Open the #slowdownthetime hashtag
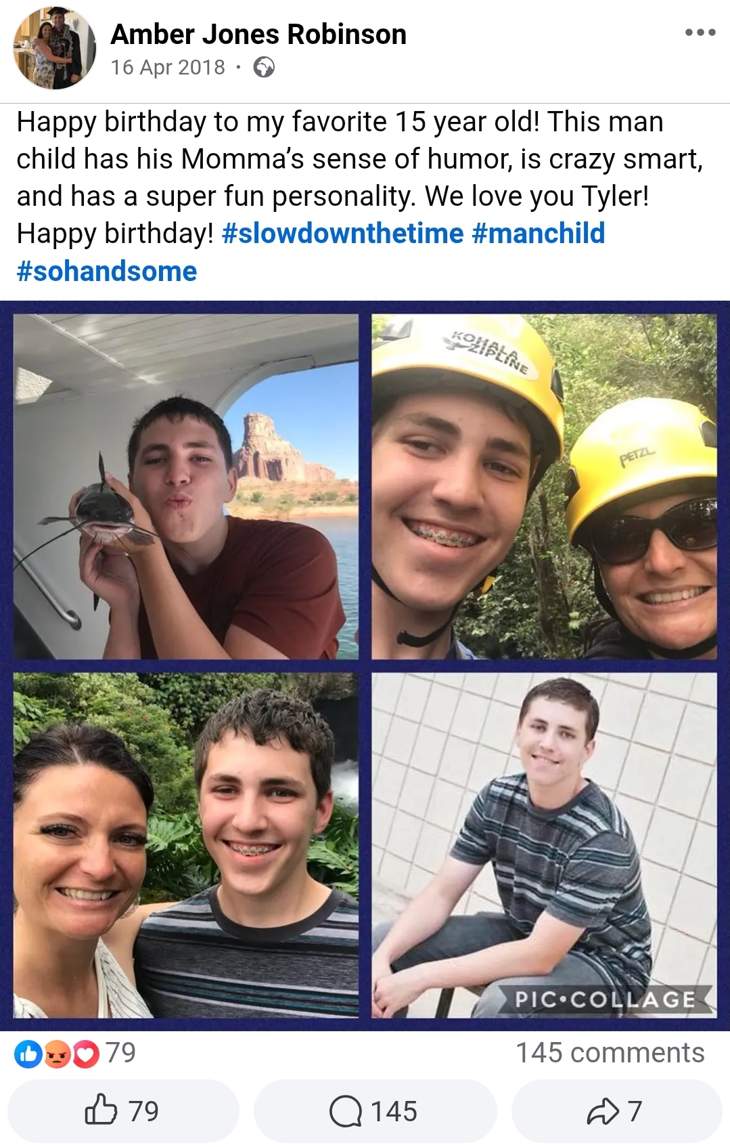Viewport: 730px width, 1147px height. pyautogui.click(x=342, y=234)
